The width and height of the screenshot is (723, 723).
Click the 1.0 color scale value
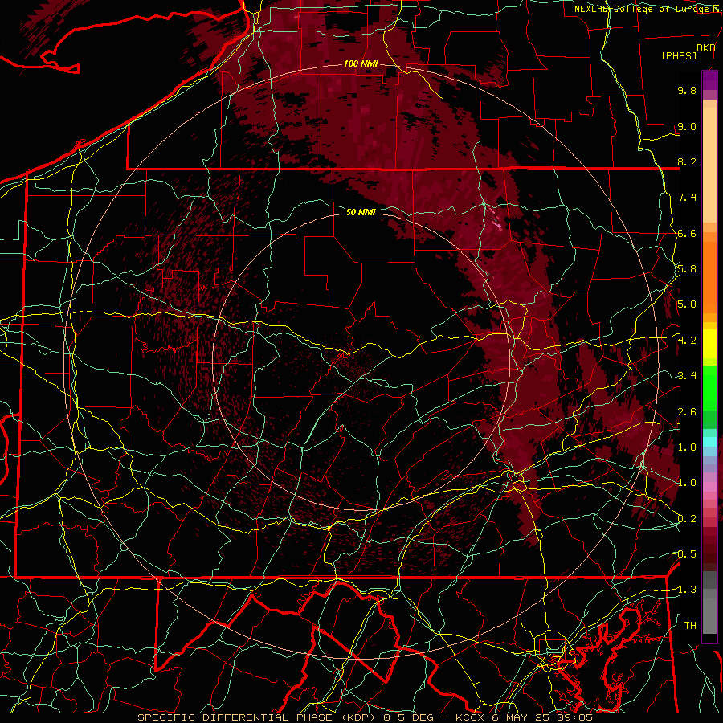point(687,483)
